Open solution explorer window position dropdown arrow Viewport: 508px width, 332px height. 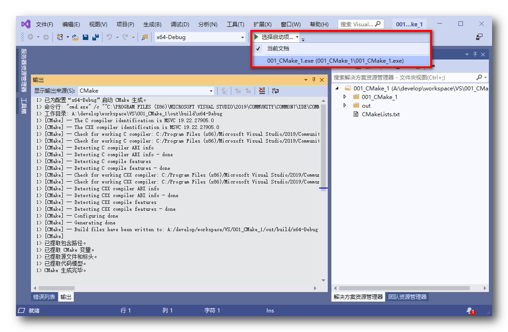(467, 55)
